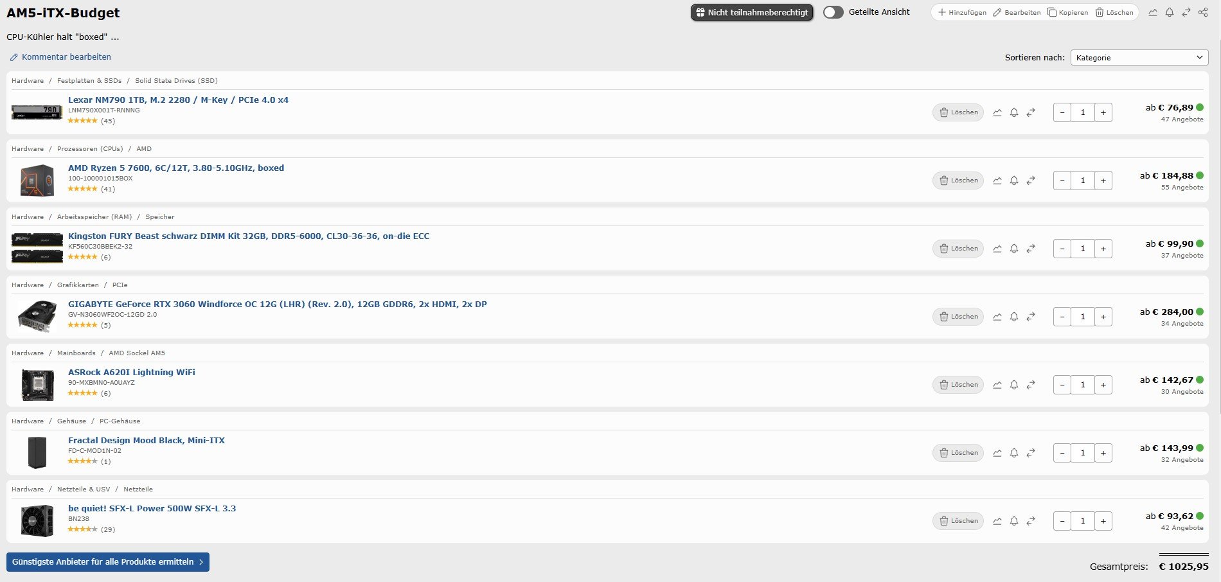Toggle Geteilte Ansicht switch
Image resolution: width=1221 pixels, height=582 pixels.
click(x=833, y=12)
